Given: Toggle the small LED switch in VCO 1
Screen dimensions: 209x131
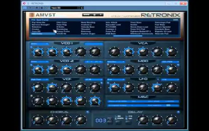Looking at the screenshot, I should 31,47.
